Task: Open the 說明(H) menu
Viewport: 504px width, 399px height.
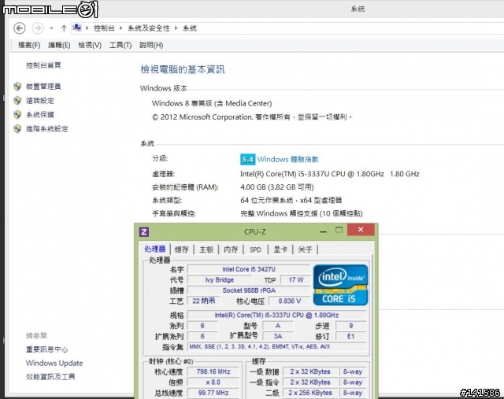Action: tap(151, 45)
